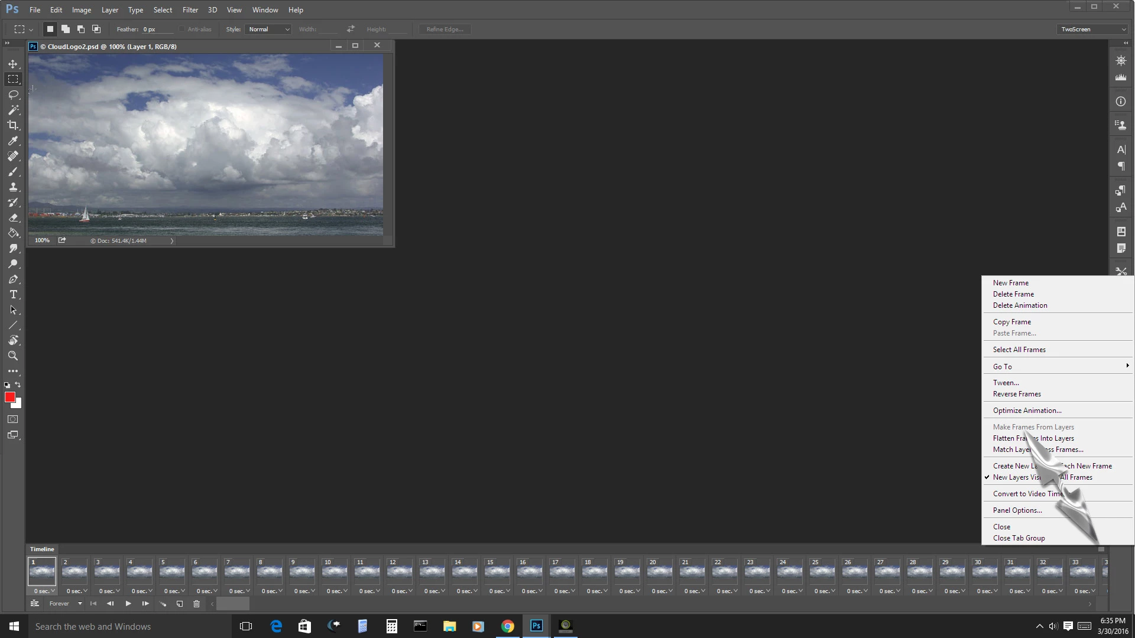The width and height of the screenshot is (1135, 638).
Task: Open the Filter menu
Action: (x=190, y=10)
